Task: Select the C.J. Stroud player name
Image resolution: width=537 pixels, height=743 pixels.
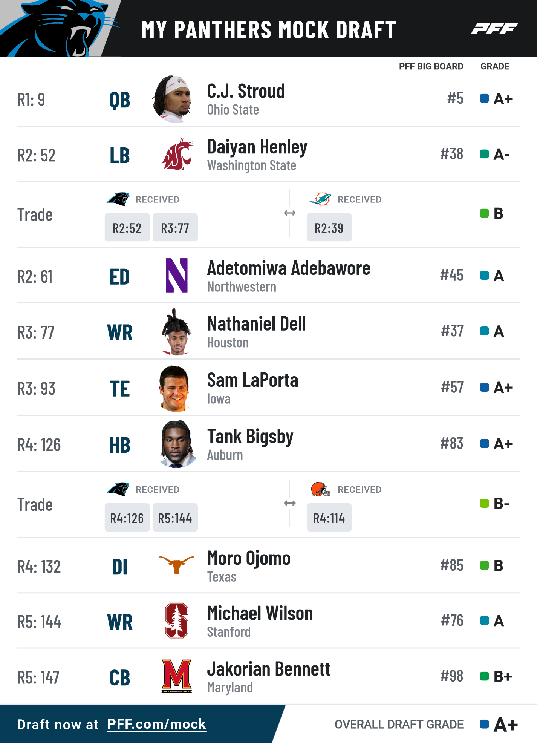Action: point(246,91)
